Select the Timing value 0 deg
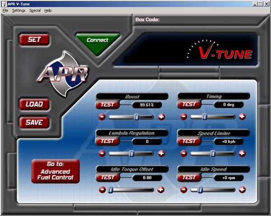This screenshot has height=216, width=271. point(229,105)
